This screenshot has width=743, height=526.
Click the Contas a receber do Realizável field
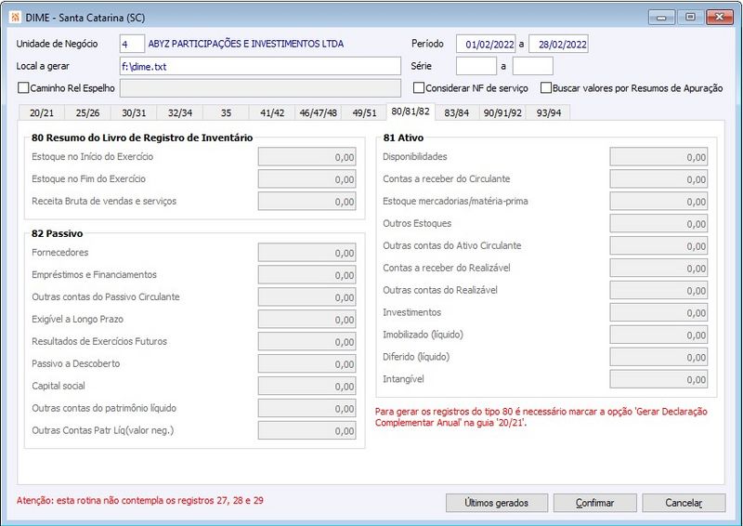point(658,269)
